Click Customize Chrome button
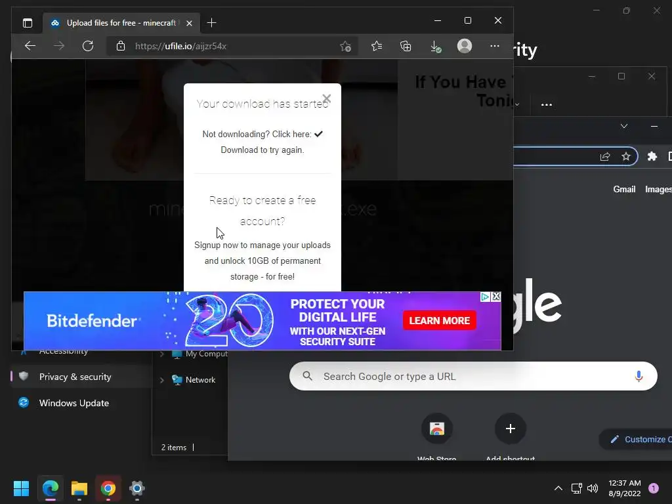This screenshot has width=672, height=504. (636, 439)
